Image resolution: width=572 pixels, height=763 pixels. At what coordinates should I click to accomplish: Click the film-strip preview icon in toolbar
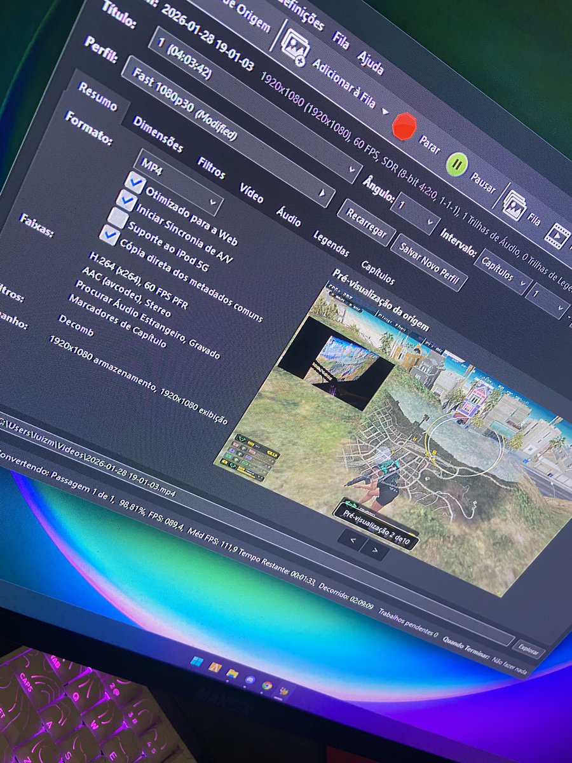559,236
